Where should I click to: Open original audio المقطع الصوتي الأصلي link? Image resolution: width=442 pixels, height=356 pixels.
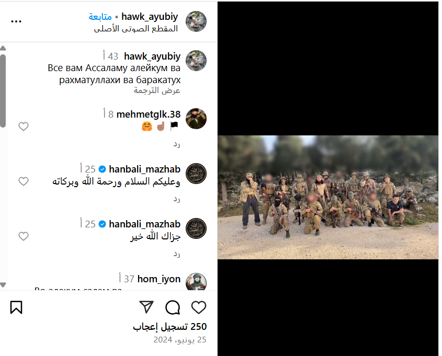pyautogui.click(x=136, y=29)
